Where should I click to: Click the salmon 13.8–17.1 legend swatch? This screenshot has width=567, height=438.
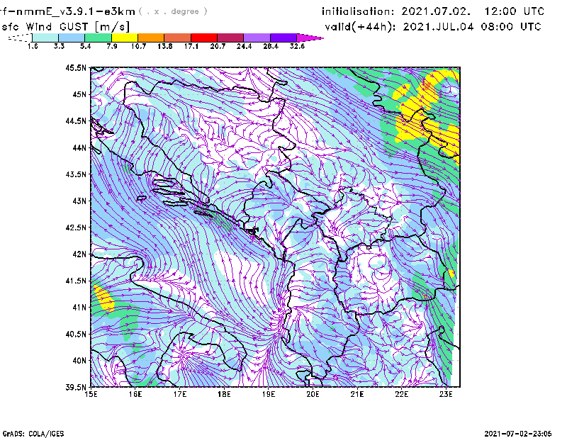point(178,38)
